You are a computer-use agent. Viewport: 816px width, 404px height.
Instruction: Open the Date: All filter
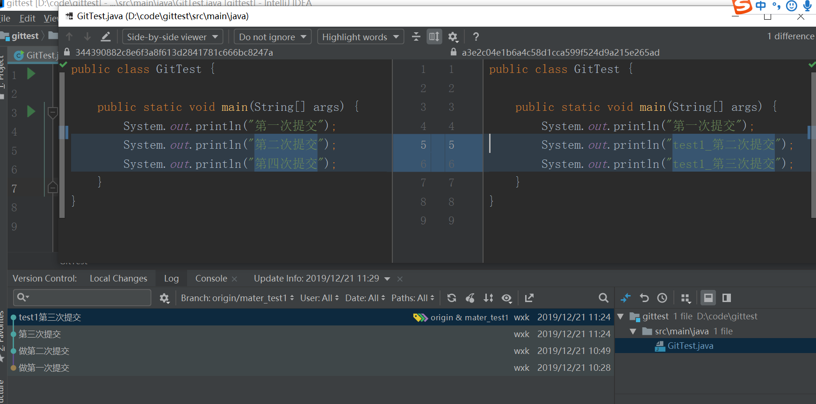pos(365,298)
